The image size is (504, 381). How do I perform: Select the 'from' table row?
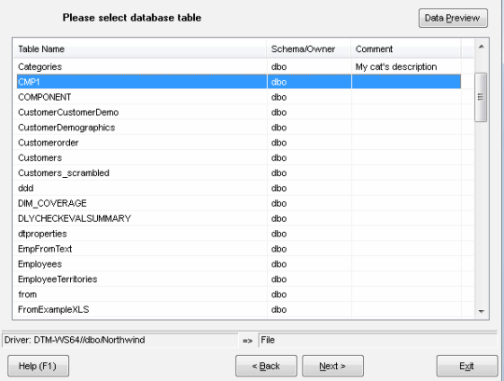(239, 294)
